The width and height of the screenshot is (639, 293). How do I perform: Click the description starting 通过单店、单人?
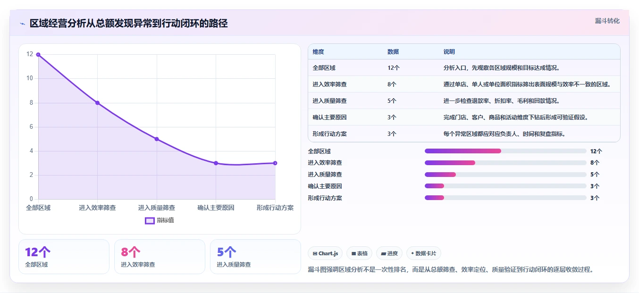pos(528,84)
